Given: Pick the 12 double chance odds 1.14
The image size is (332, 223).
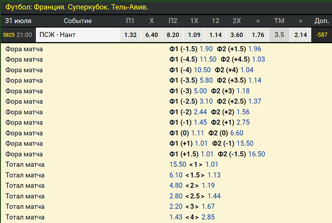Looking at the screenshot, I should tap(215, 35).
